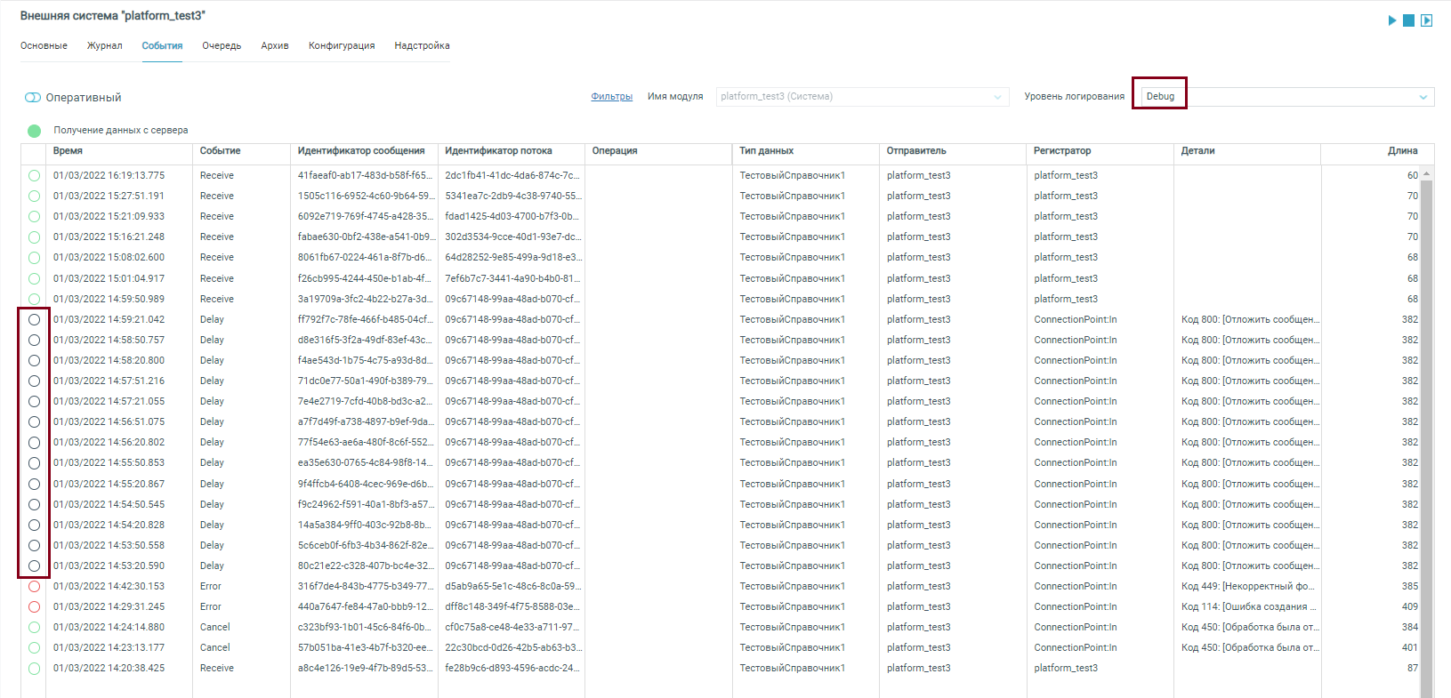Click the green circle for row 15:01:04.917

click(x=34, y=279)
